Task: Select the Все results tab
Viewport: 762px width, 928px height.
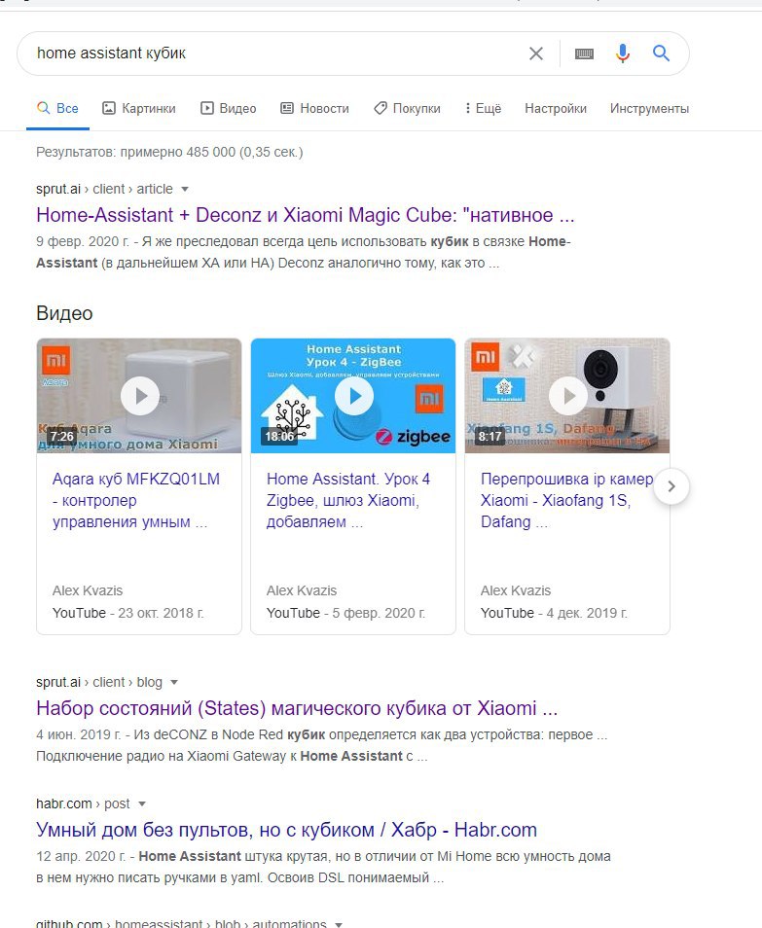Action: 57,108
